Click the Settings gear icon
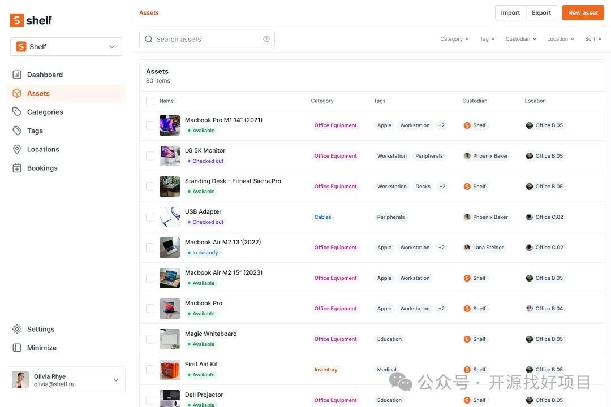611x407 pixels. pyautogui.click(x=17, y=329)
